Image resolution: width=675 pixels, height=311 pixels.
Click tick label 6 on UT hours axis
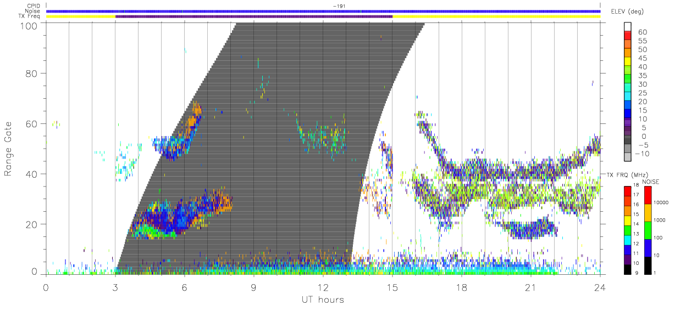tap(184, 287)
